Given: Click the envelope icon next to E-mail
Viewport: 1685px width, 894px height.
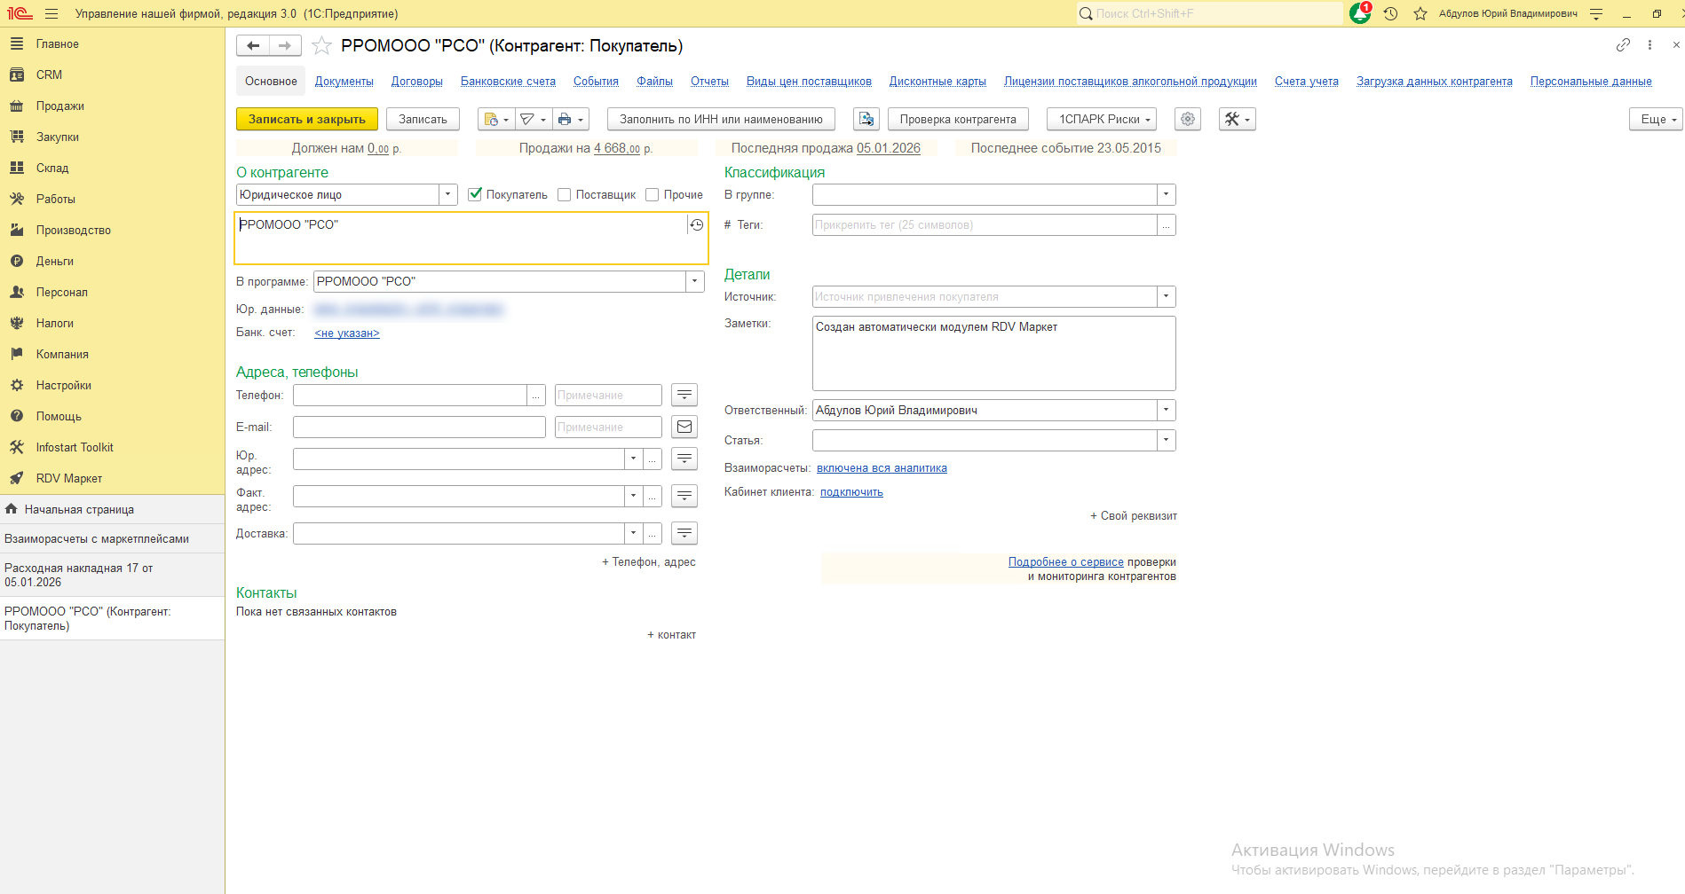Looking at the screenshot, I should (684, 427).
